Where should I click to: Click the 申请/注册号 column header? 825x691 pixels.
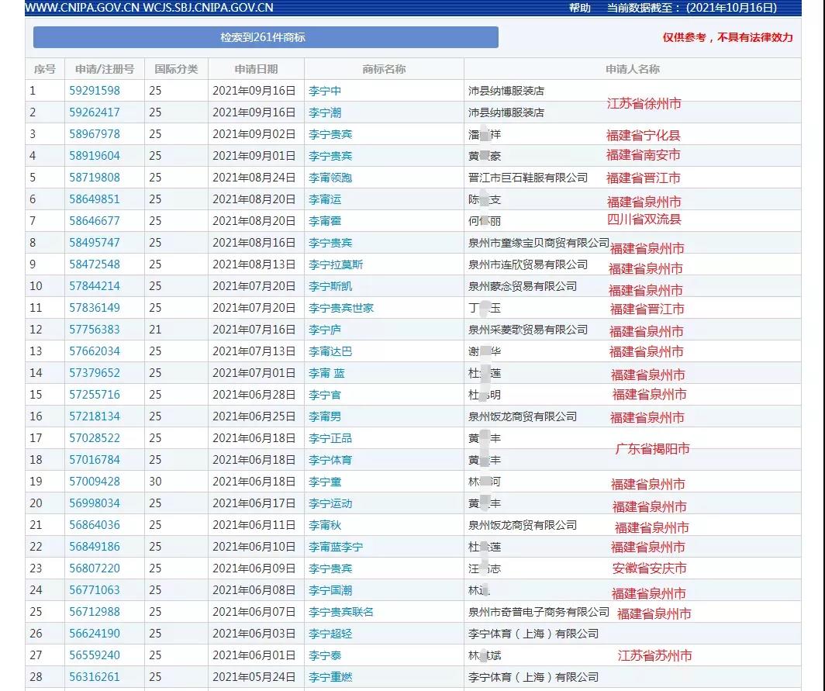pos(105,69)
